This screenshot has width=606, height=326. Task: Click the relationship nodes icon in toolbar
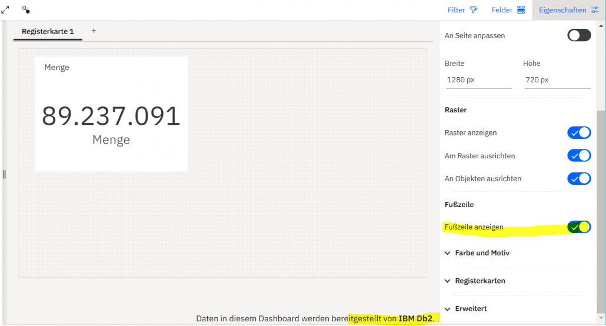26,9
